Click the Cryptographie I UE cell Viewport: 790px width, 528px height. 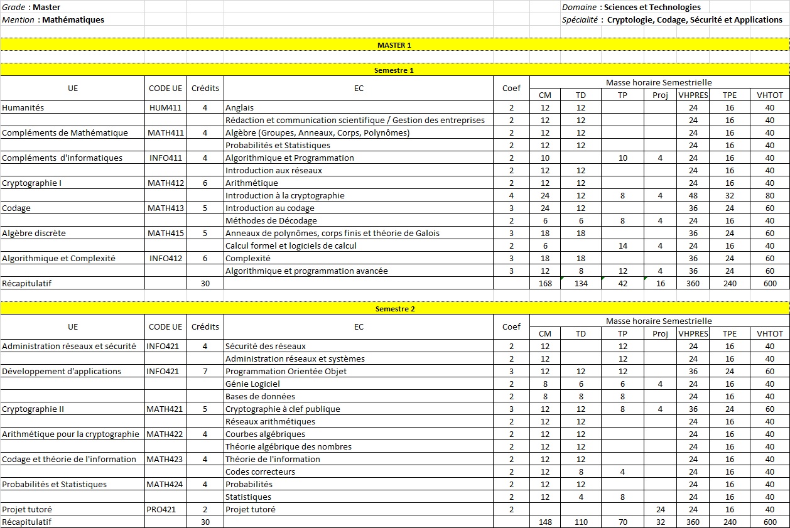(72, 183)
